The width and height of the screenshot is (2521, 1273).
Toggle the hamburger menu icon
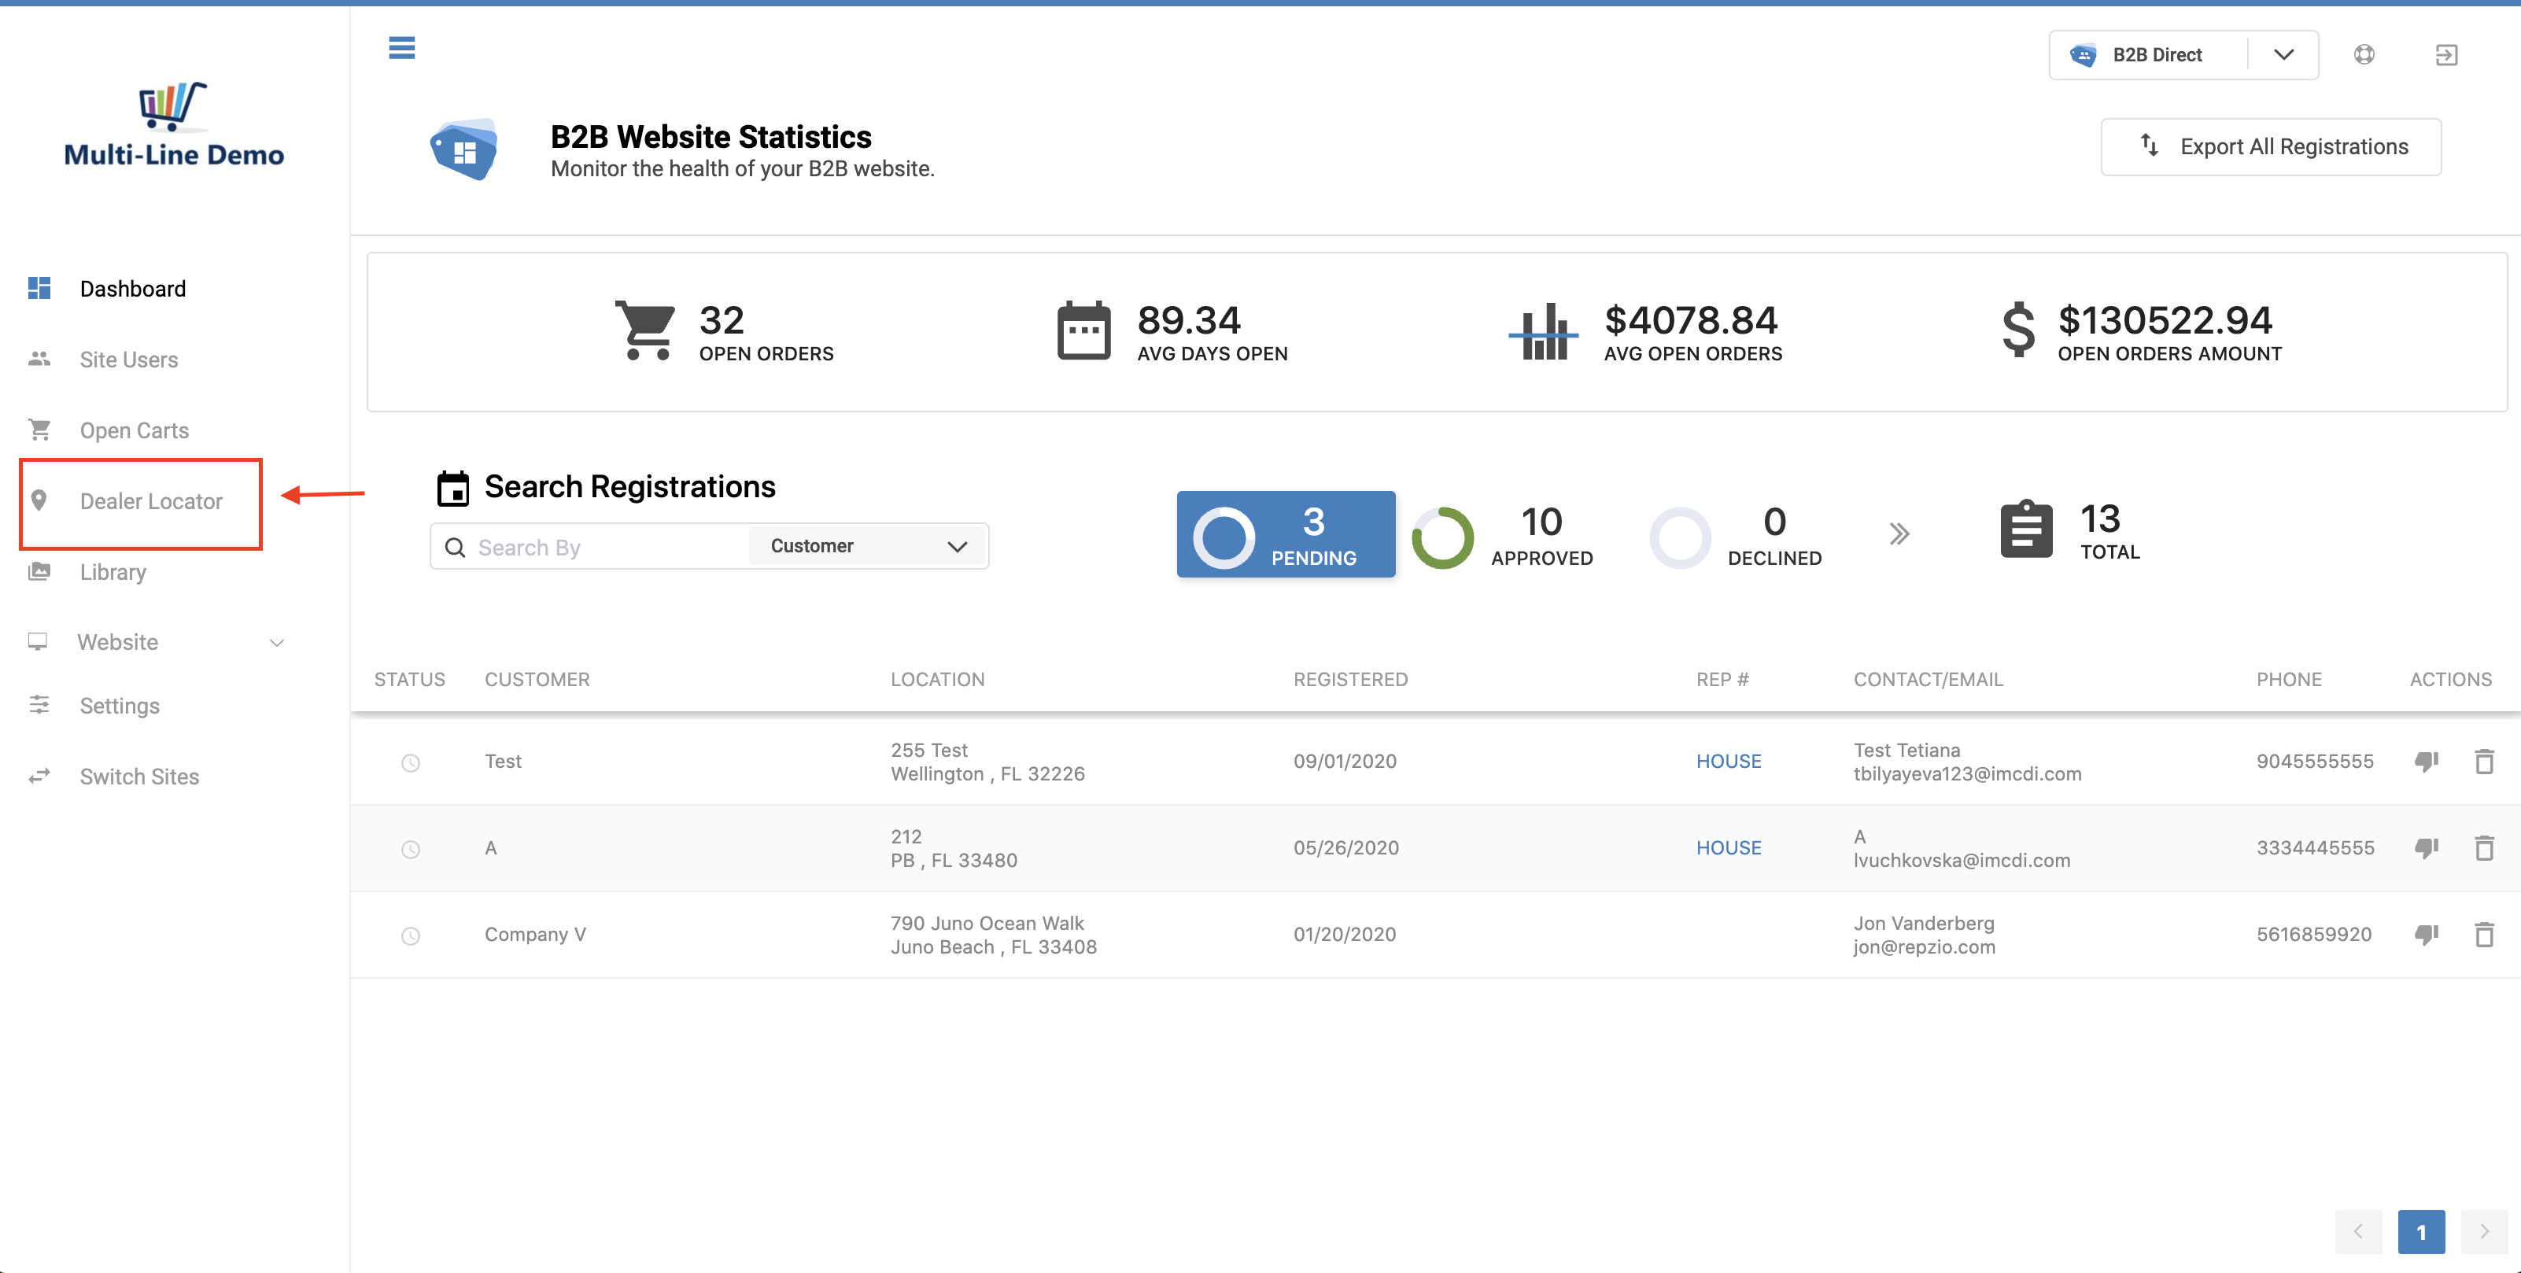[401, 47]
